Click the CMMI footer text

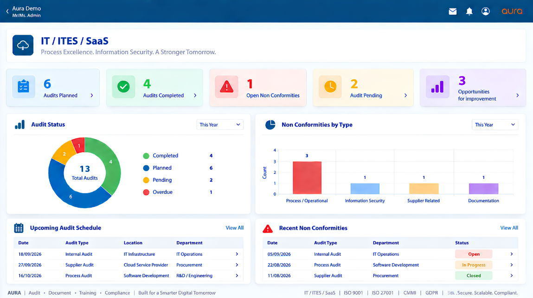410,293
